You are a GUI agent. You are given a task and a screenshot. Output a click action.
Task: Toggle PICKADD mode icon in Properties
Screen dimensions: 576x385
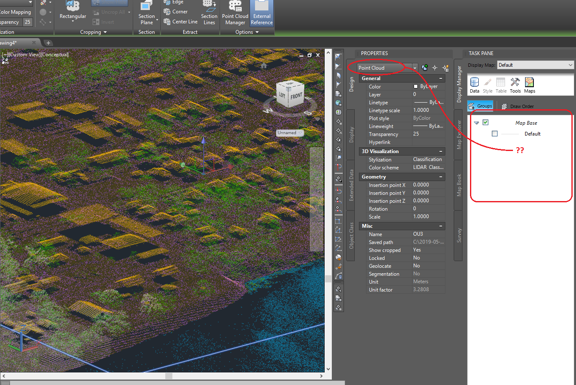pyautogui.click(x=424, y=68)
